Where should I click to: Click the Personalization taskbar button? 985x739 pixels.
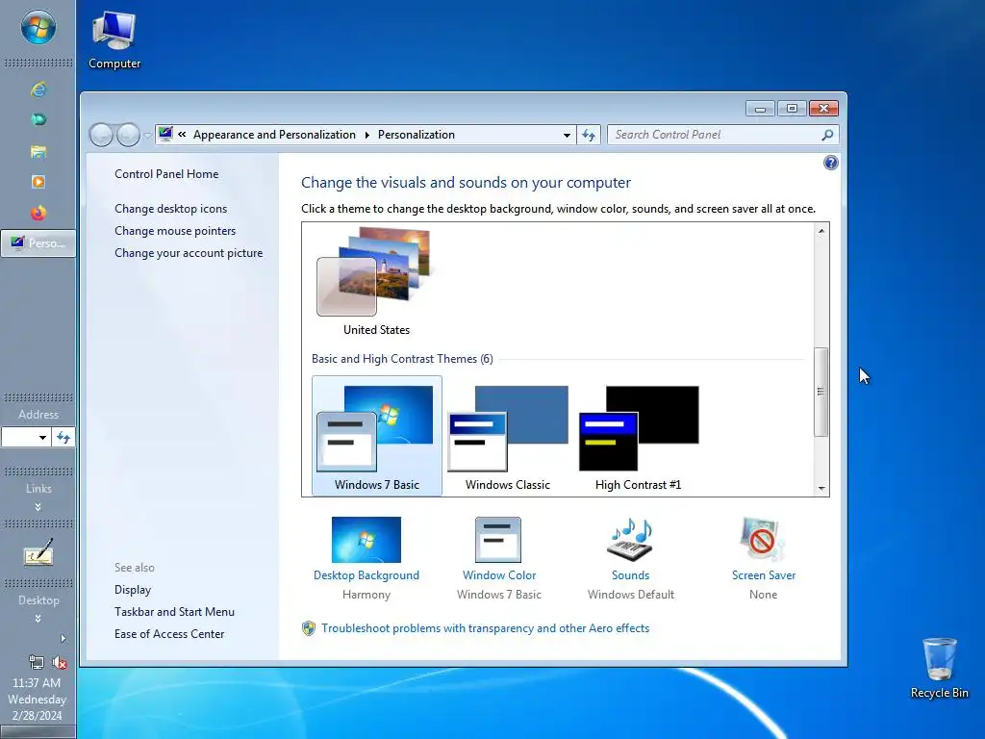click(x=38, y=243)
